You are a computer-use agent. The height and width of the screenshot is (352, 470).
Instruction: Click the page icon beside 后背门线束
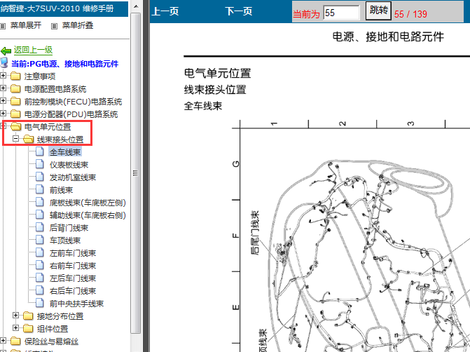point(40,227)
